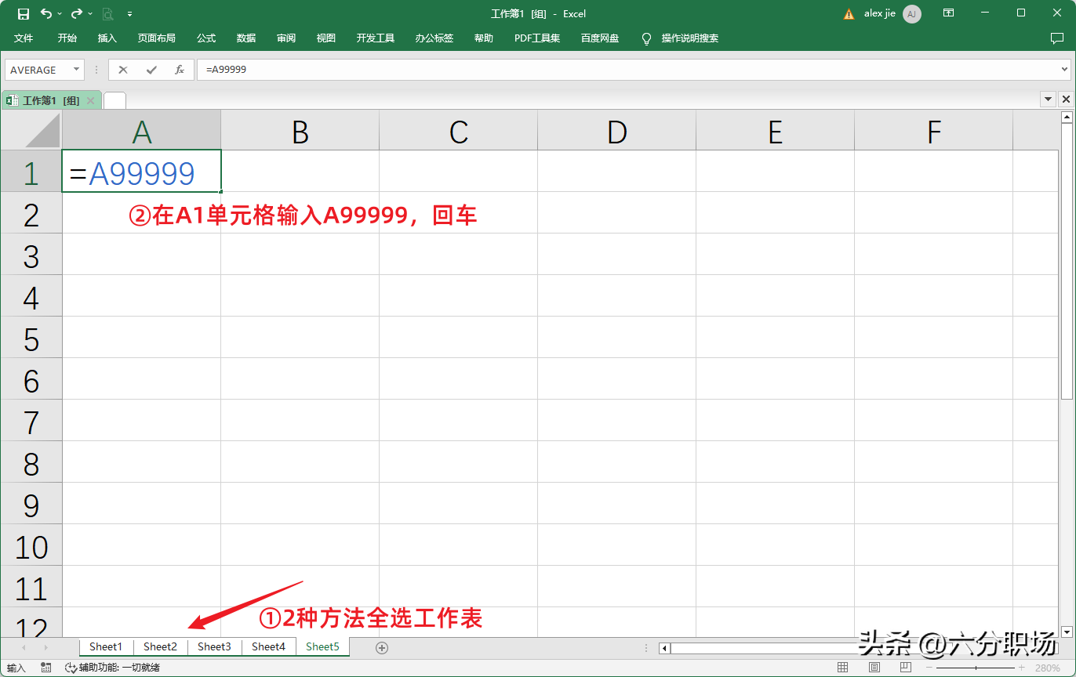
Task: Switch to Sheet2 tab
Action: pyautogui.click(x=160, y=647)
